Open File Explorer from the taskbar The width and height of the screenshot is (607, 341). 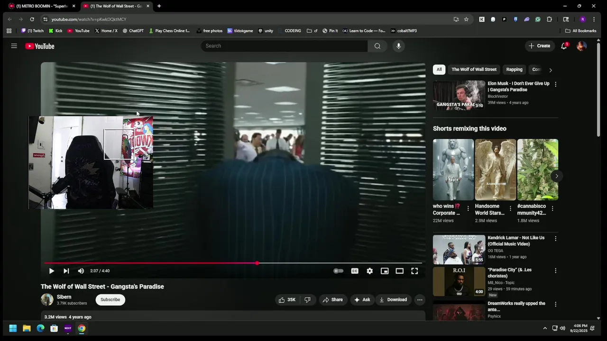pyautogui.click(x=27, y=328)
